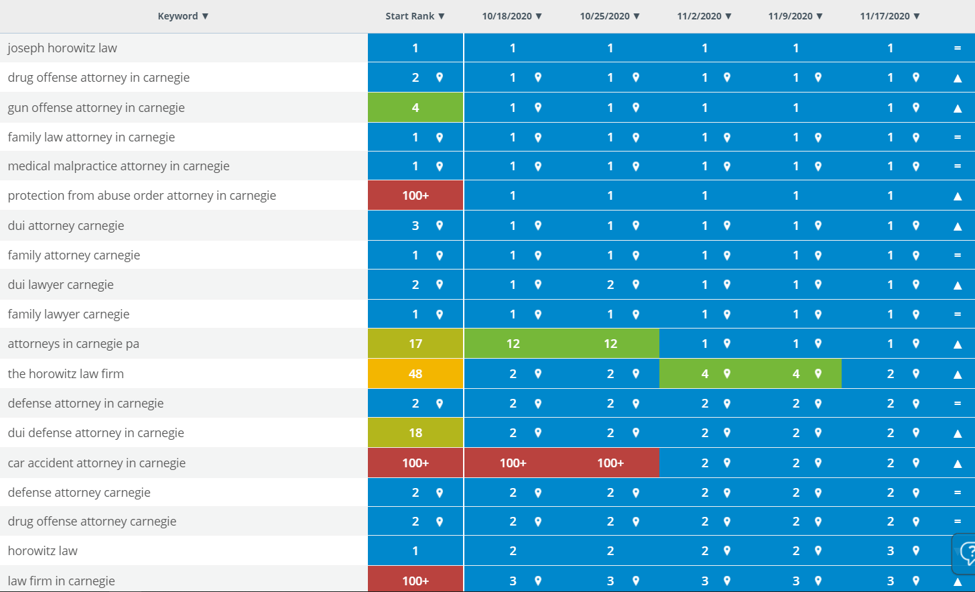The image size is (975, 592).
Task: Click Start Rank 17 for attorneys in carnegie pa
Action: click(x=415, y=343)
